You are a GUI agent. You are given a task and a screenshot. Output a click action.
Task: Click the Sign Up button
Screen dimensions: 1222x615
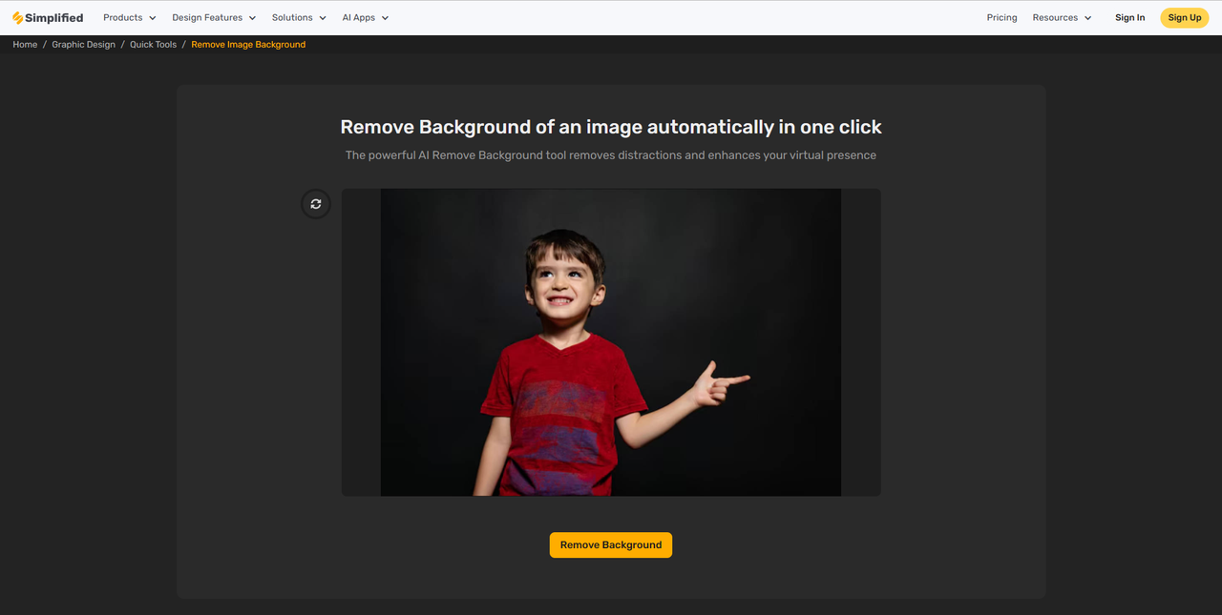pyautogui.click(x=1185, y=17)
